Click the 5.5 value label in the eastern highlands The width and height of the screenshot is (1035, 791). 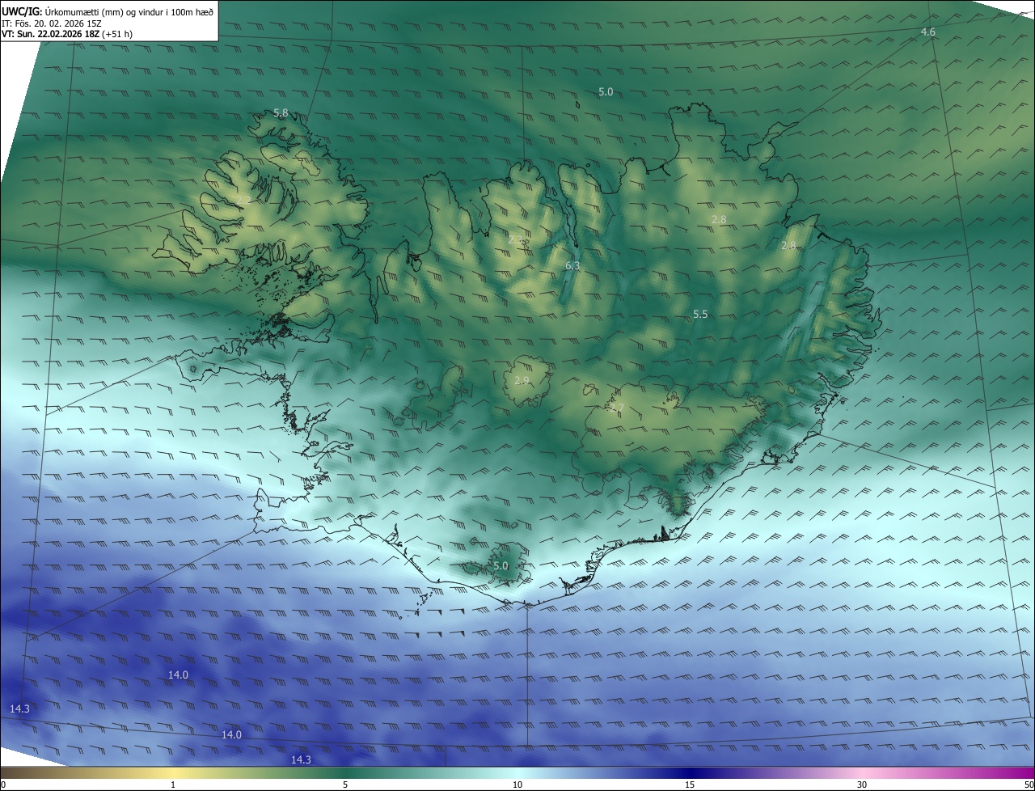pos(701,315)
